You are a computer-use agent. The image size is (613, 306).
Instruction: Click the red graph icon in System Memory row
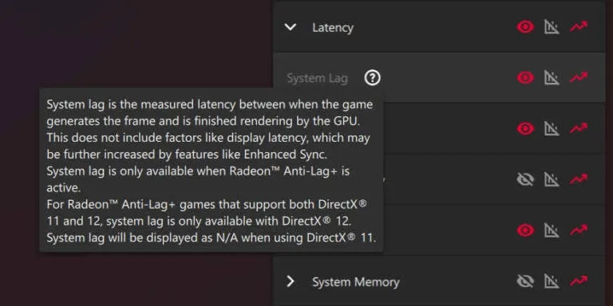click(x=579, y=280)
